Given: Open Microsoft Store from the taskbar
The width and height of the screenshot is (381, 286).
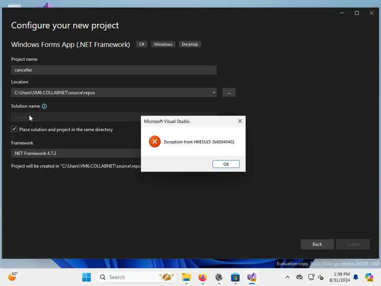Looking at the screenshot, I should point(235,277).
